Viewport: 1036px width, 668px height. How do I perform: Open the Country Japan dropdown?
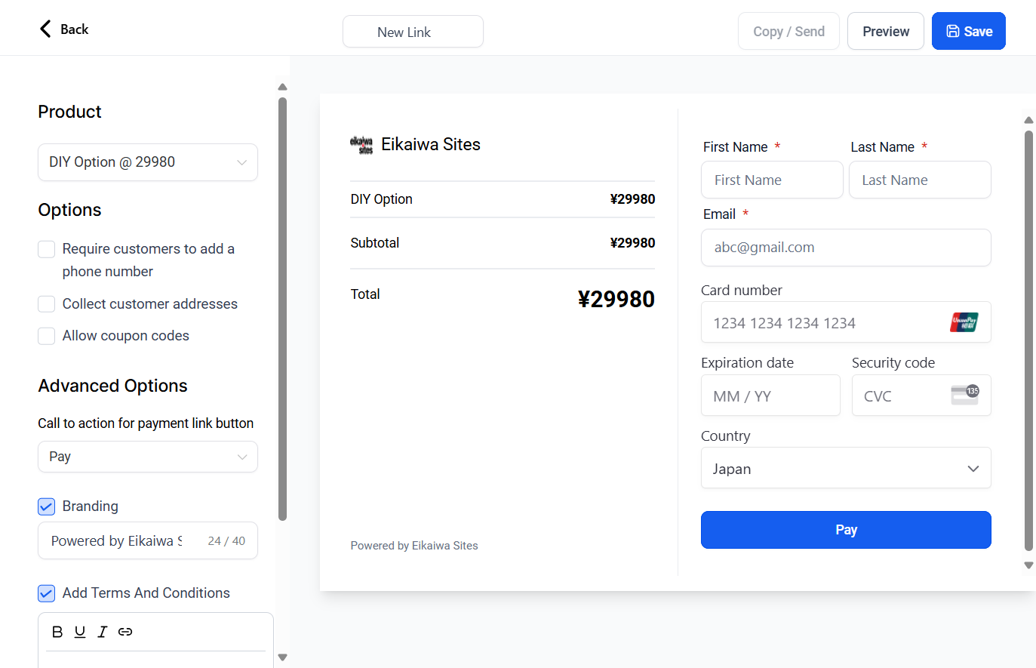[846, 468]
